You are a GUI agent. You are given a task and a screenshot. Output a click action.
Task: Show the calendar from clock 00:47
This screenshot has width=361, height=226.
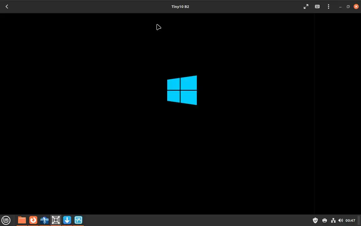[x=350, y=220]
